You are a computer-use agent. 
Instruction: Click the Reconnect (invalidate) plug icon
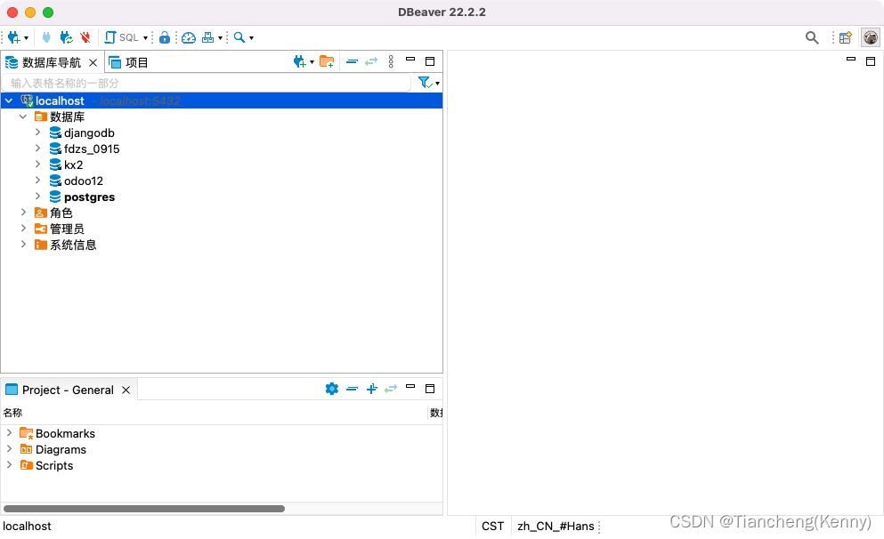coord(66,37)
